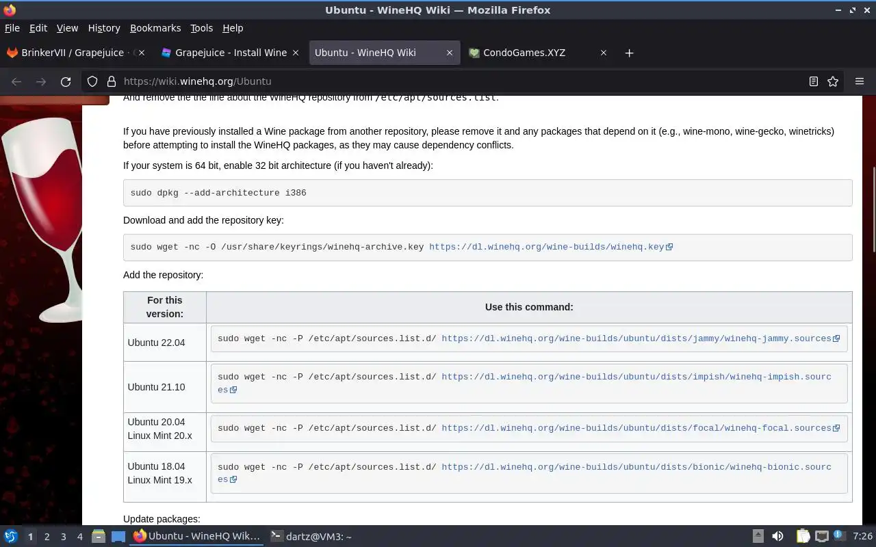Screen dimensions: 876x547
Task: Open a new tab with the plus icon
Action: click(629, 53)
